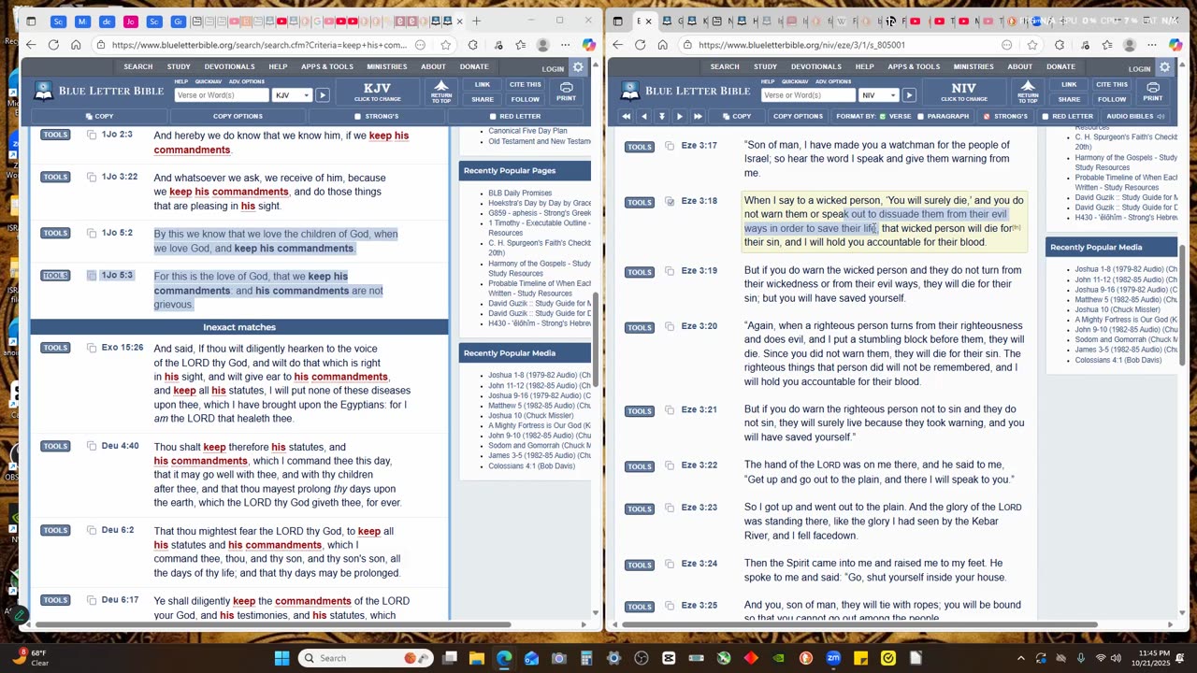Open Tools menu for Deu 6:2
1197x673 pixels.
coord(55,530)
